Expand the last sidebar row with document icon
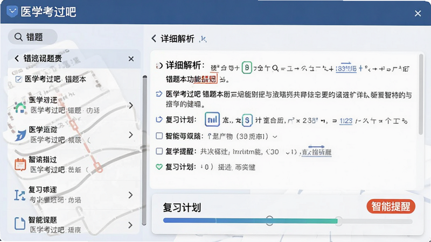The height and width of the screenshot is (242, 431). [x=131, y=225]
